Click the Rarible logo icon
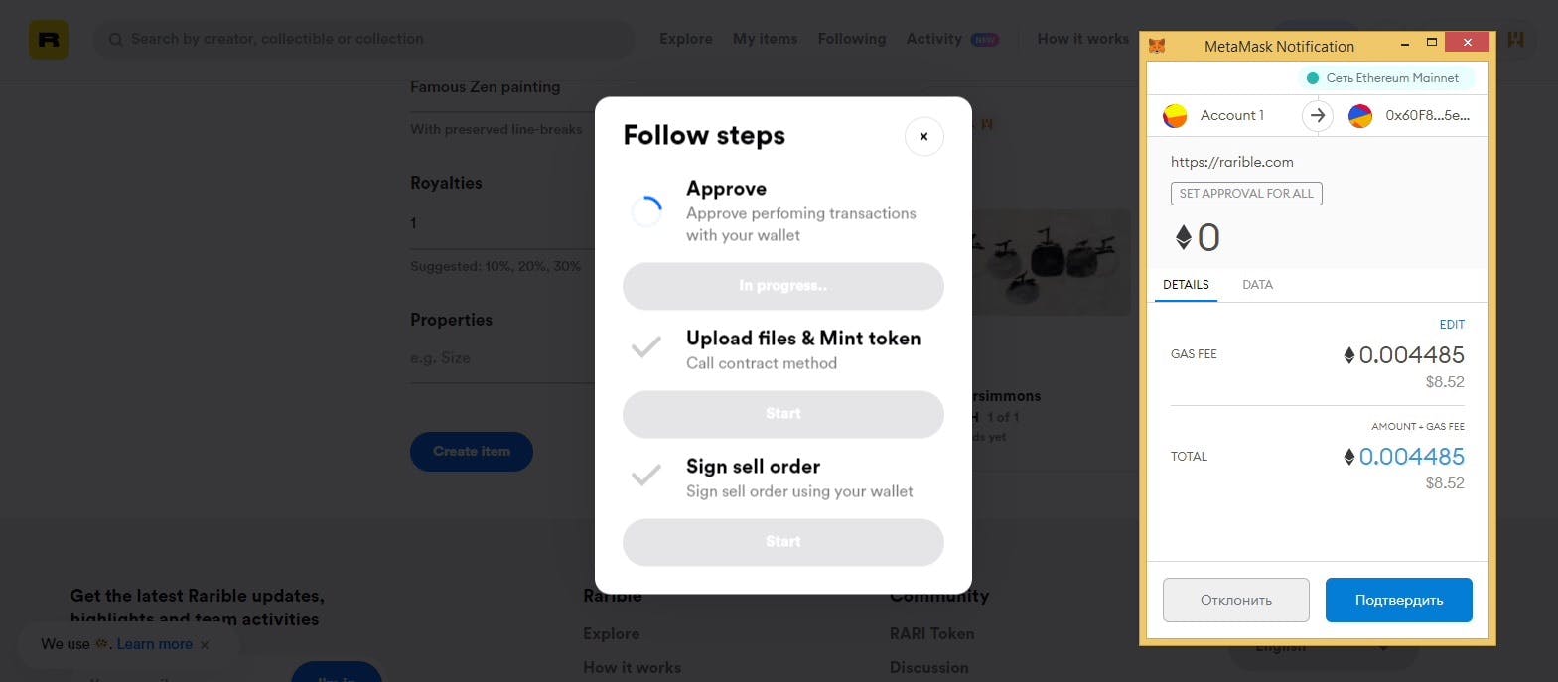This screenshot has height=682, width=1558. point(49,40)
